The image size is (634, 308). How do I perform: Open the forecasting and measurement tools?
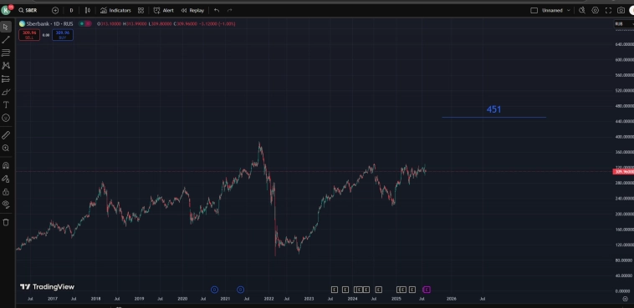click(6, 78)
